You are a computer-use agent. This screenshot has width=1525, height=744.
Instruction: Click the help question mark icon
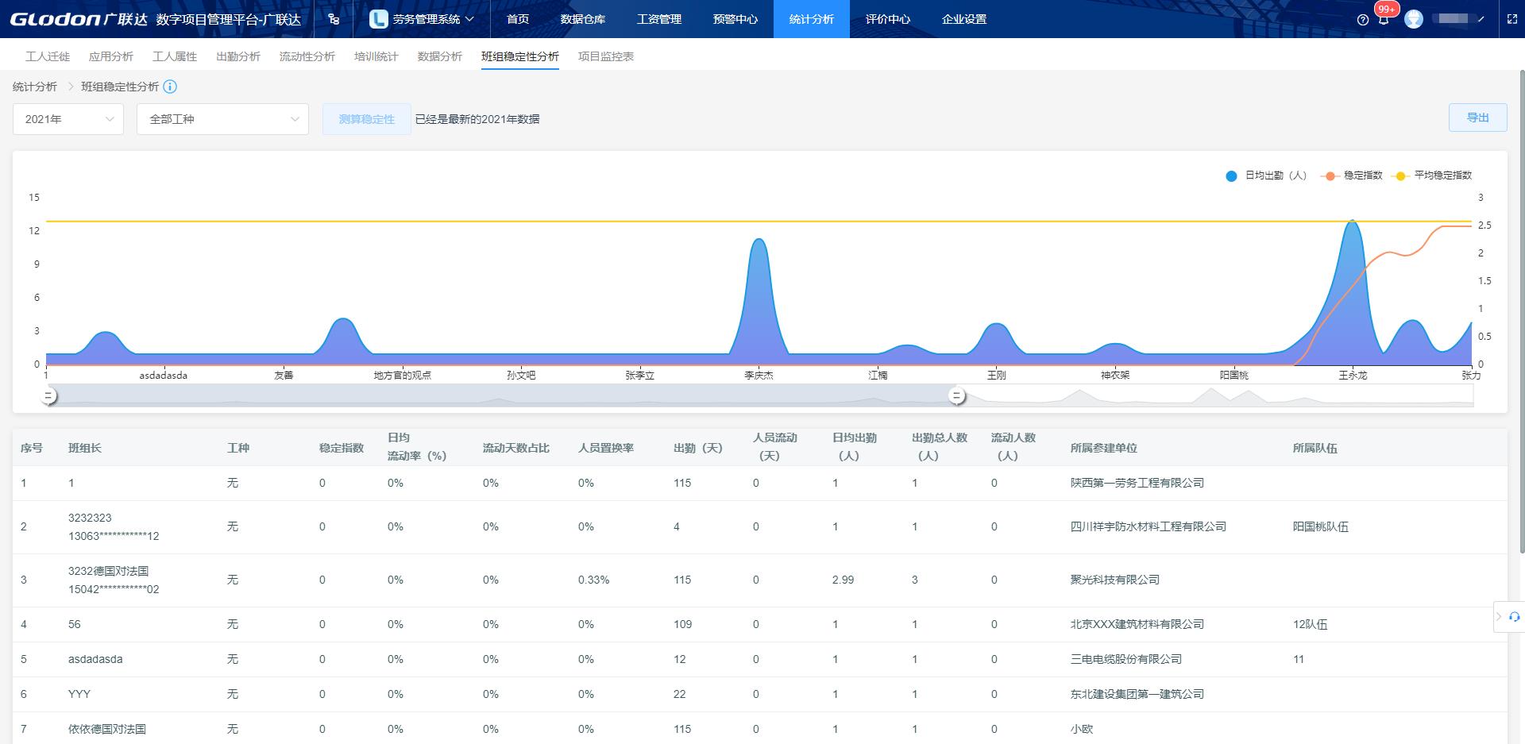pyautogui.click(x=1363, y=20)
